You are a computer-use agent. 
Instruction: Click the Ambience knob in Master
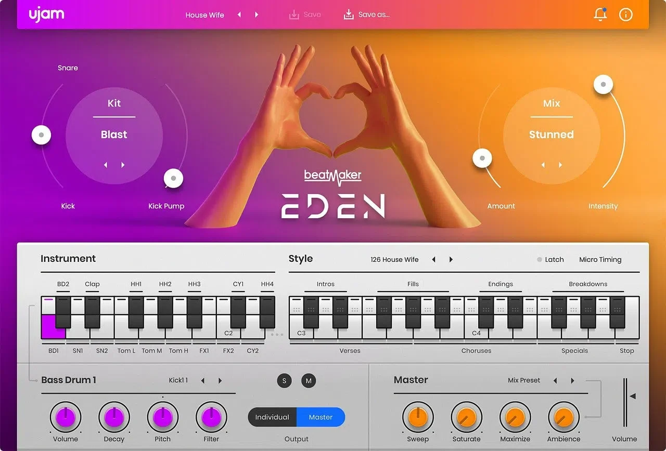[563, 417]
